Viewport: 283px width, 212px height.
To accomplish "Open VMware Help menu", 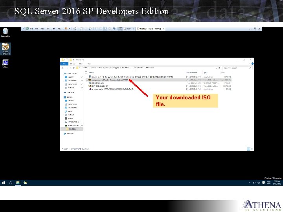I will click(59, 29).
